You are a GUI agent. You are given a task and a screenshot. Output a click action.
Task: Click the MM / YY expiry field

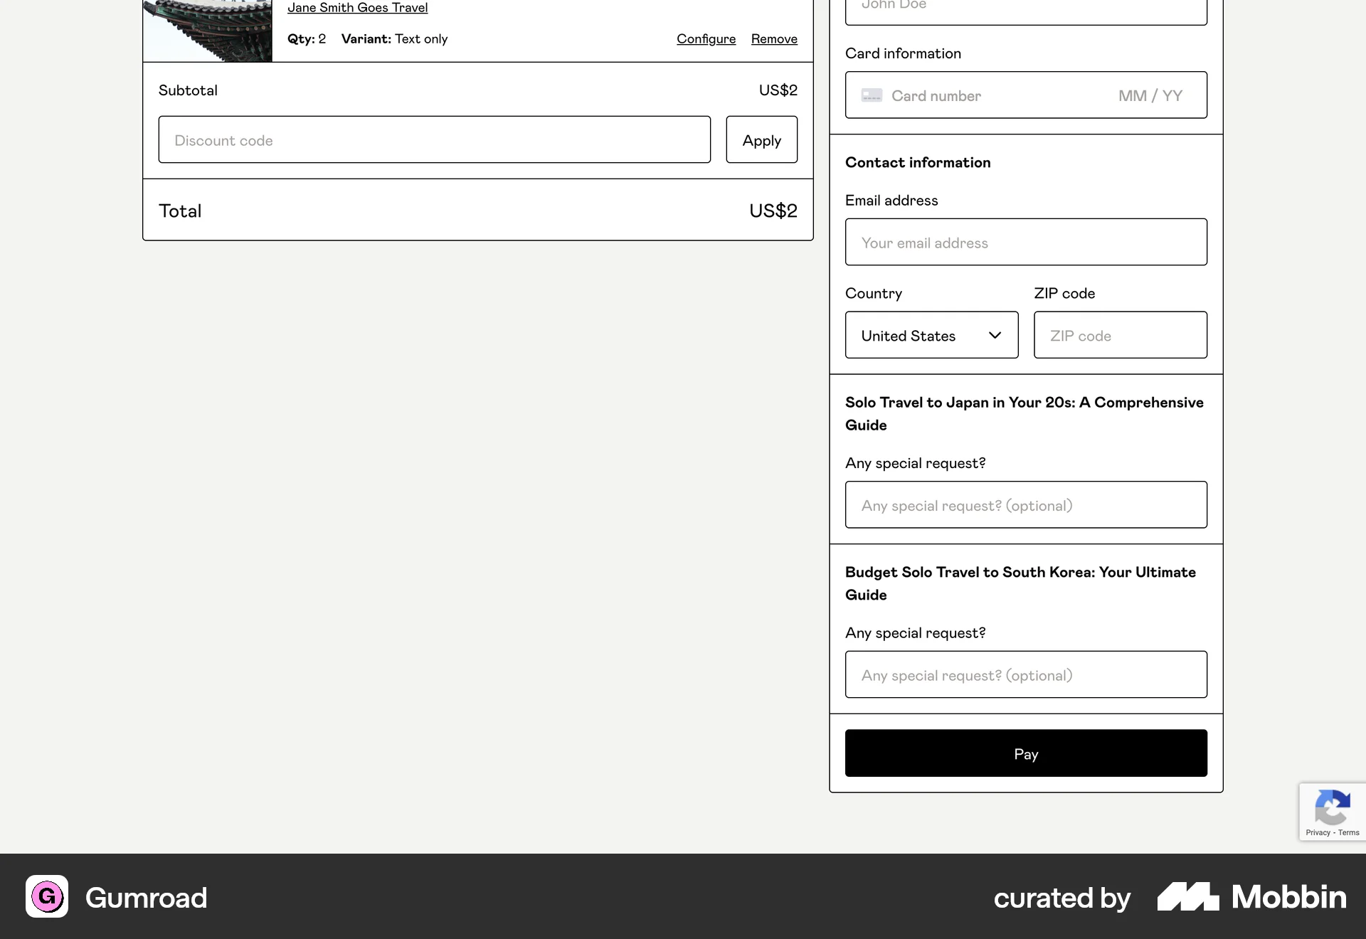[x=1150, y=95]
